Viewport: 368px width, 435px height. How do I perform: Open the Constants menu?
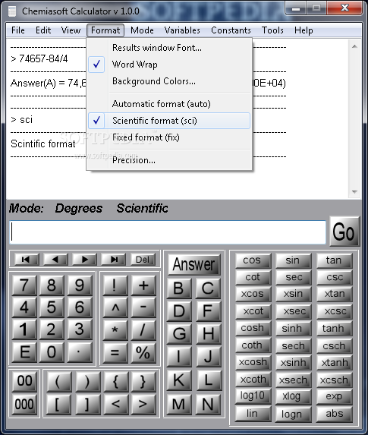coord(231,30)
